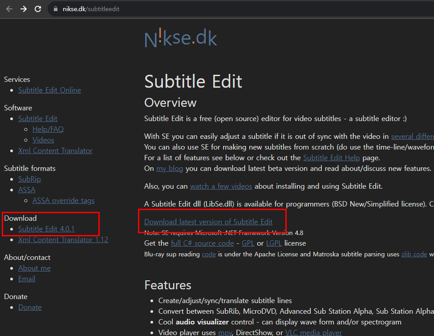Open the 'watch a few videos' link

coord(221,186)
